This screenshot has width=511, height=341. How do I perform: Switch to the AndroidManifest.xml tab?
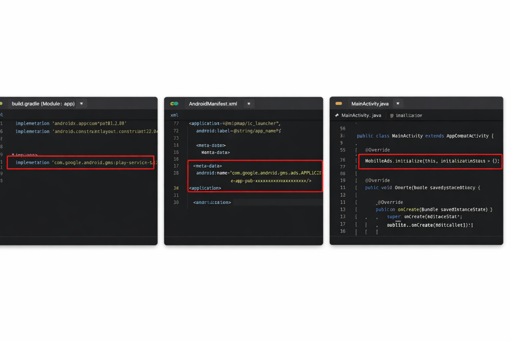pos(213,104)
